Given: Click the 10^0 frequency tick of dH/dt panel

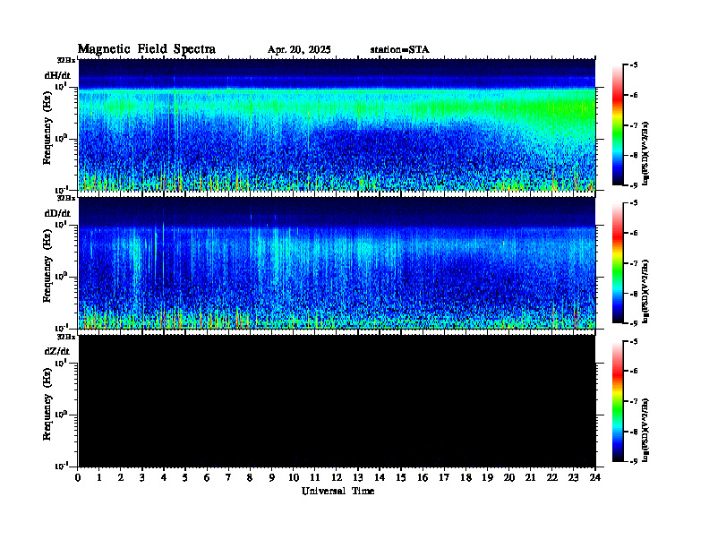Looking at the screenshot, I should (x=61, y=139).
